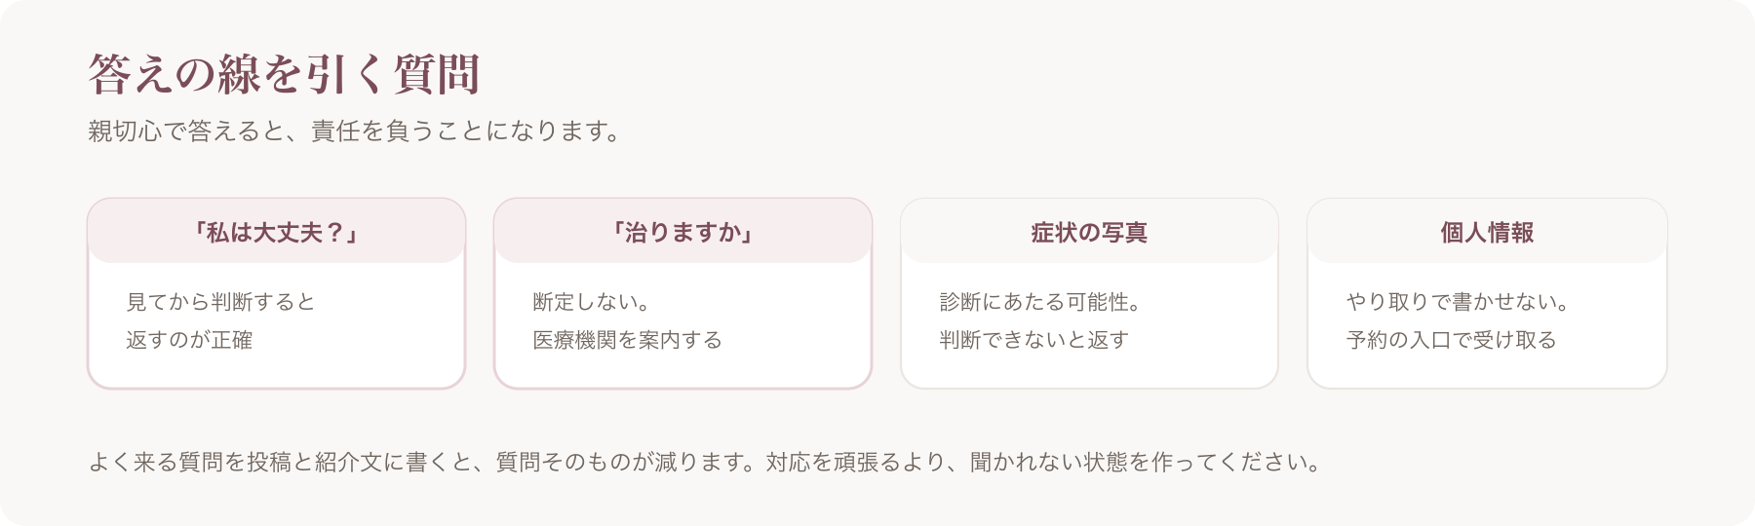Viewport: 1755px width, 526px height.
Task: Select the text 断定しない。
Action: coord(591,302)
